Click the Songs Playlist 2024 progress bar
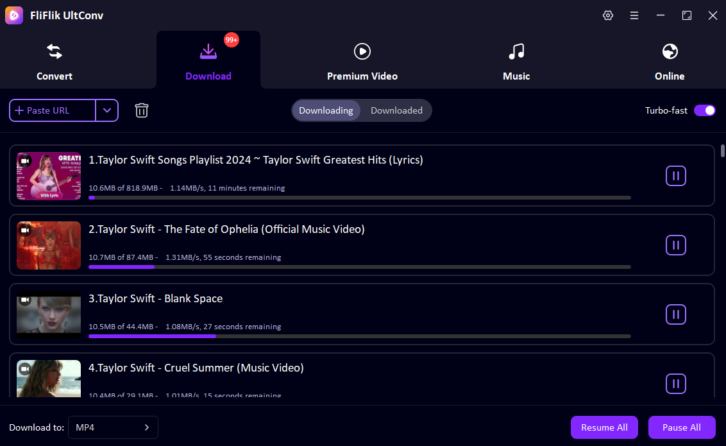The height and width of the screenshot is (446, 726). click(360, 198)
